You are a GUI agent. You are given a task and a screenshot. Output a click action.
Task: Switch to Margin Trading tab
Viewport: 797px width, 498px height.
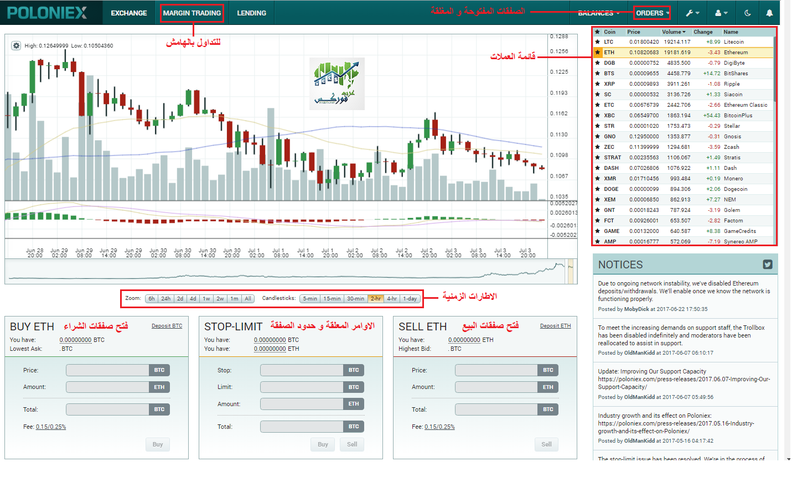click(x=192, y=13)
